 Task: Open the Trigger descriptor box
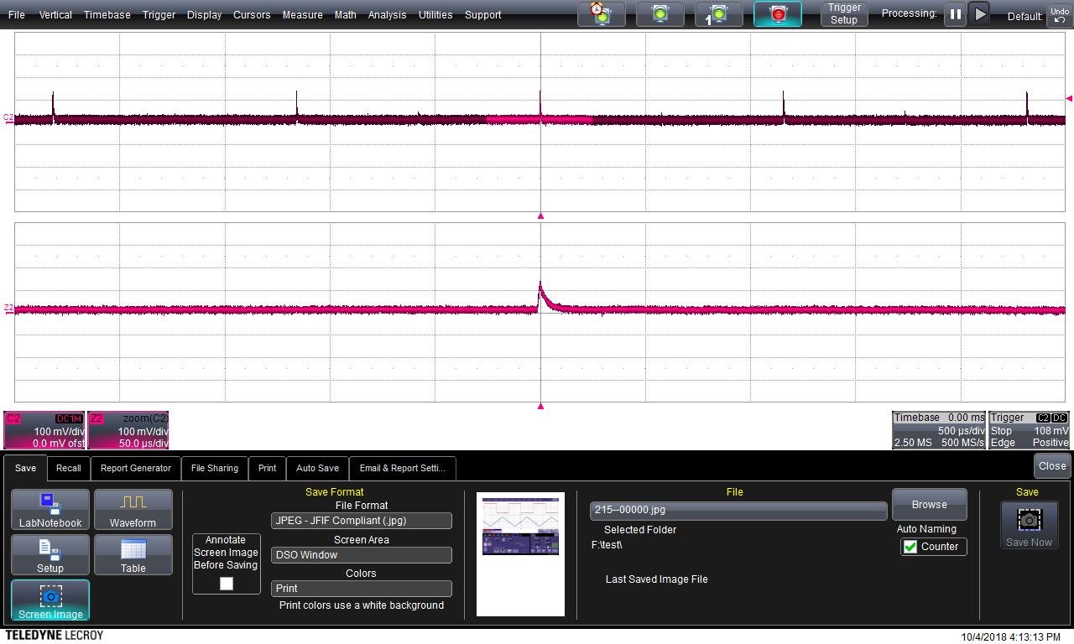(1029, 430)
